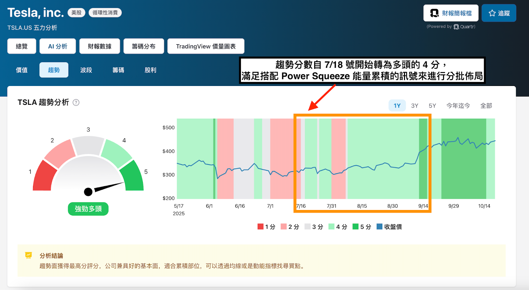The height and width of the screenshot is (290, 529).
Task: Click the trend gauge needle dial
Action: coord(88,191)
